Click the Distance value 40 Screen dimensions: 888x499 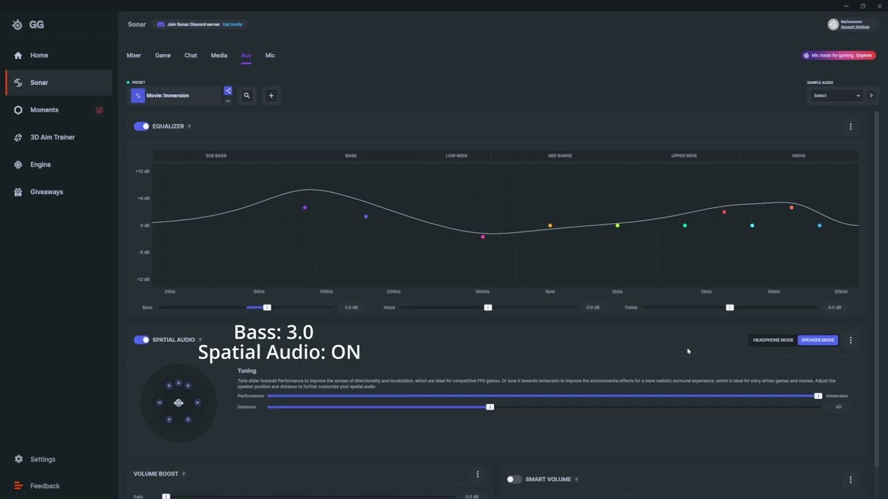tap(839, 407)
